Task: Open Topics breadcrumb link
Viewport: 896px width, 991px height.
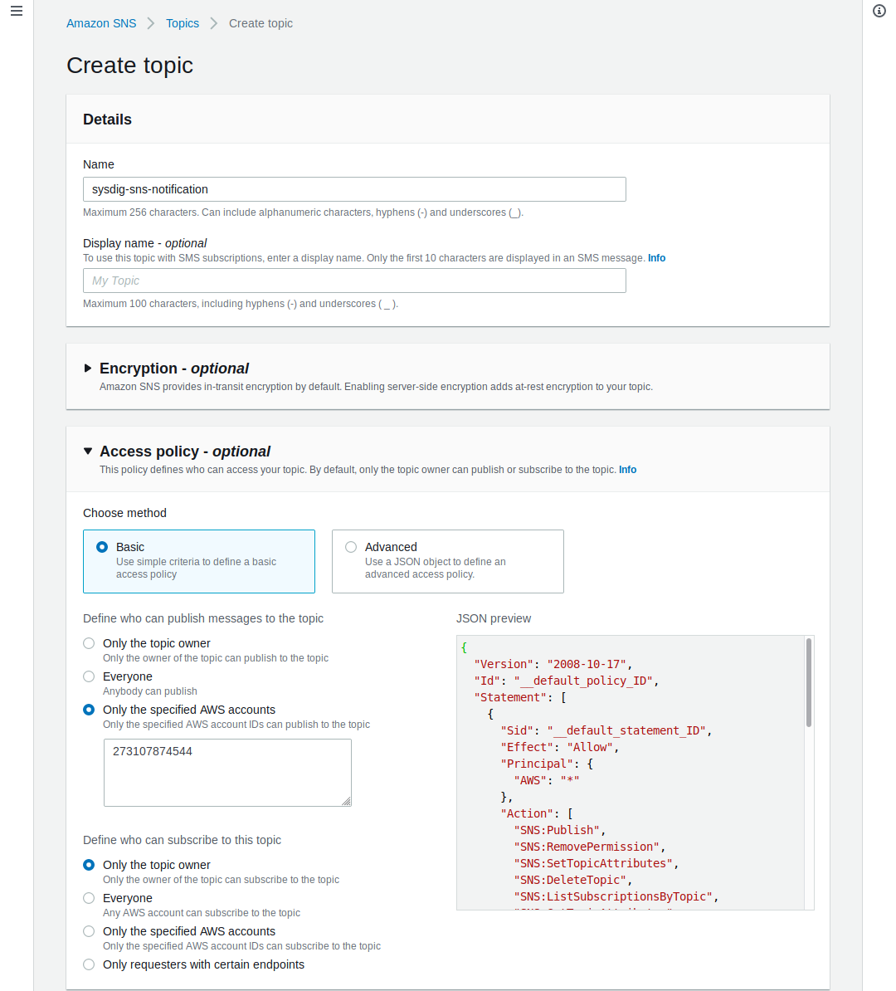Action: pyautogui.click(x=182, y=23)
